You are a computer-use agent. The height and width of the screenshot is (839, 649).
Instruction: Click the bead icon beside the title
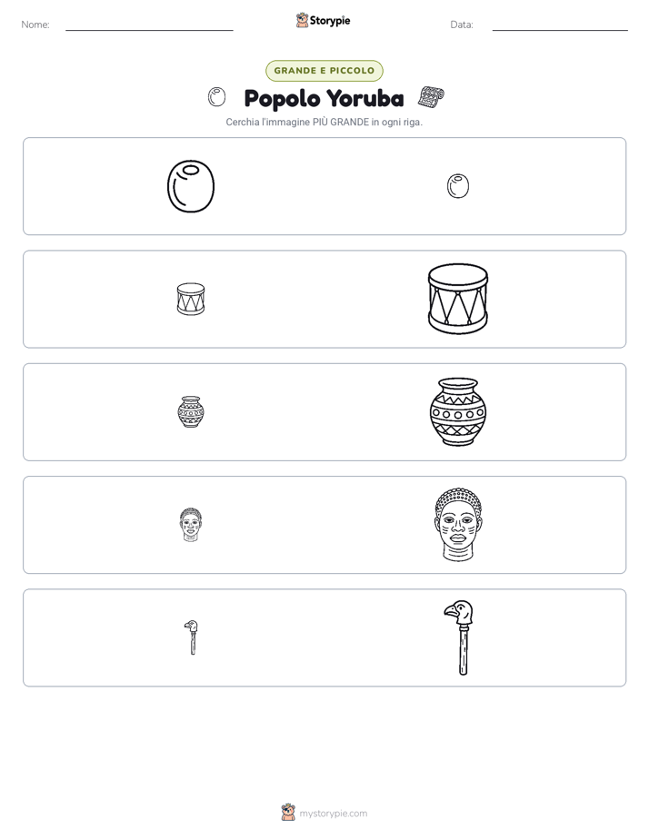(216, 97)
